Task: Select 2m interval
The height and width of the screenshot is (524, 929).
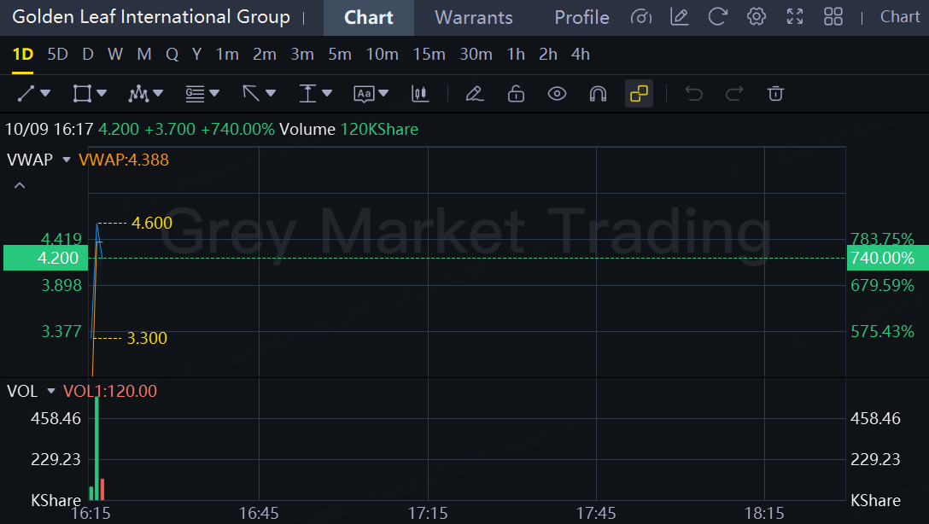Action: click(x=264, y=55)
